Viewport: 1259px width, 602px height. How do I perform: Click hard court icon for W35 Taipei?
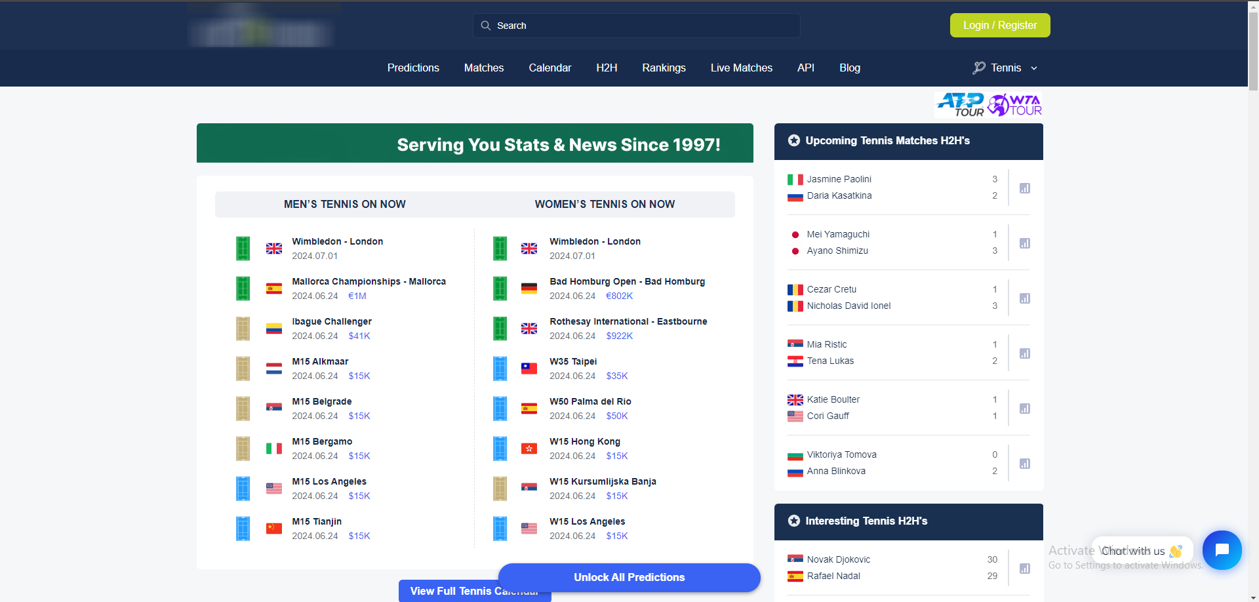500,369
